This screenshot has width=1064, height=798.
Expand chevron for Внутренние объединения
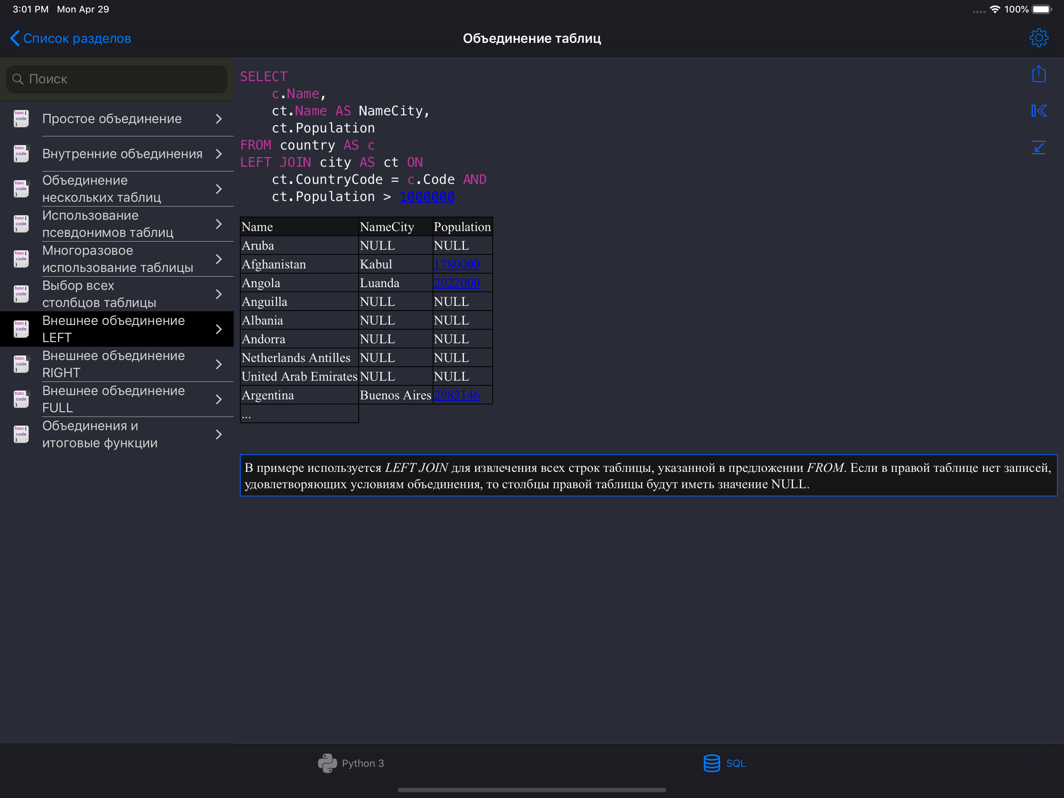[219, 154]
